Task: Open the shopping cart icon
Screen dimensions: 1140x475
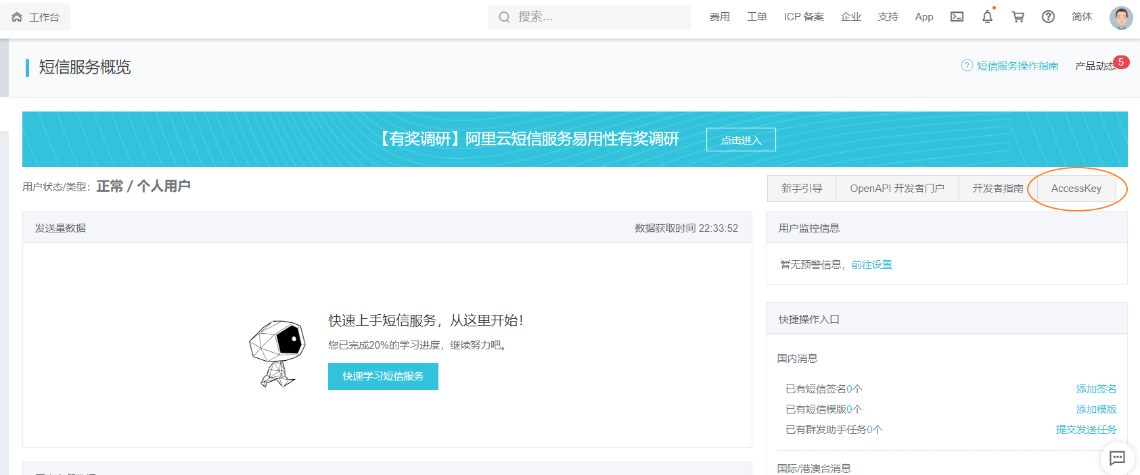Action: pyautogui.click(x=1018, y=17)
